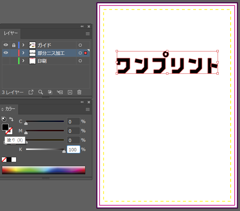Screen dimensions: 240x211
Task: Create a new layer in Layers panel
Action: pyautogui.click(x=70, y=92)
